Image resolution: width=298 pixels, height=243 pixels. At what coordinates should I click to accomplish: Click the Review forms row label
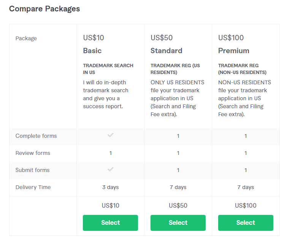point(33,153)
